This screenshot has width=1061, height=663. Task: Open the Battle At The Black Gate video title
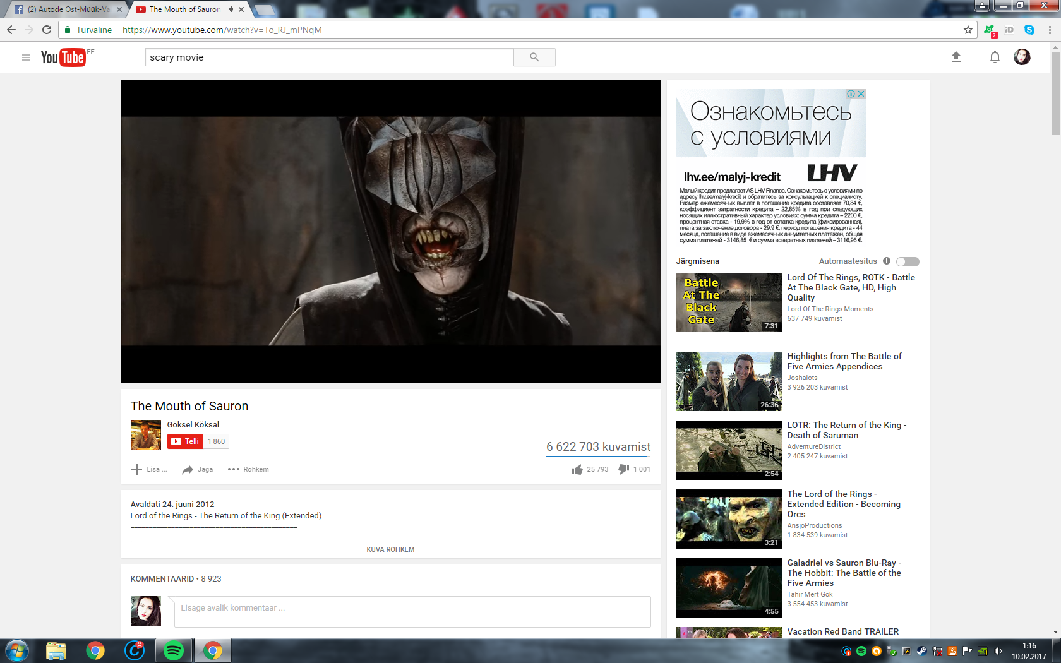click(x=851, y=287)
